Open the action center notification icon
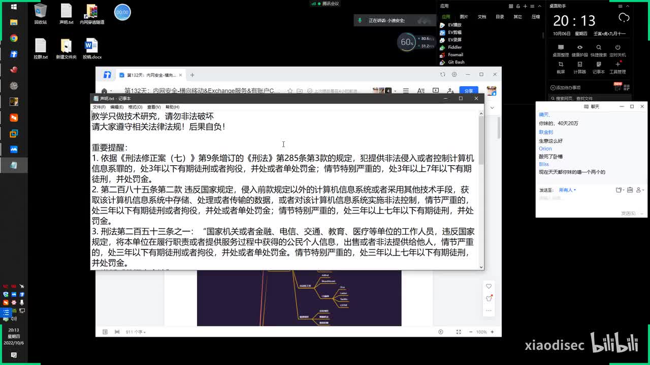Screen dimensions: 650x365 tap(14, 356)
